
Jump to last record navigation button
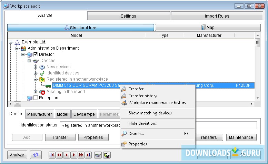coord(88,155)
